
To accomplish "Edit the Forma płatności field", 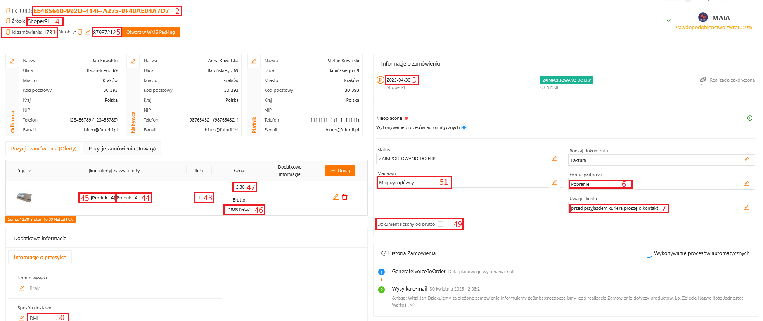I will 746,184.
